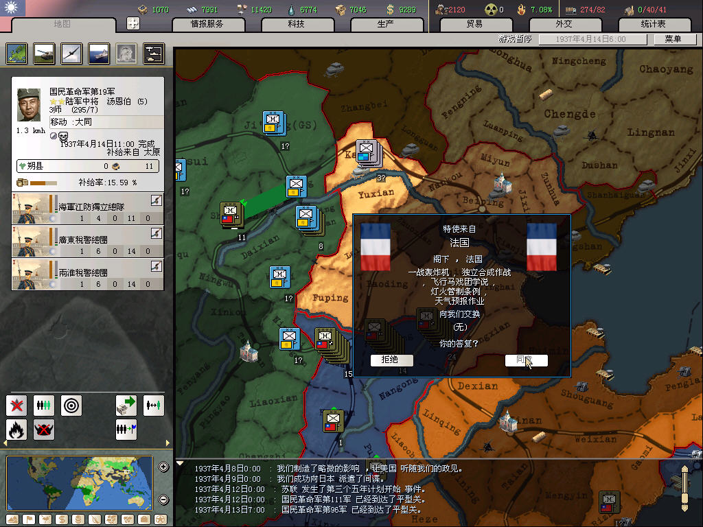Switch to weather map mode (third icon)
Screen dimensions: 703x527
[45, 519]
